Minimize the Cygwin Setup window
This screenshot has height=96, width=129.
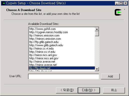tap(117, 3)
